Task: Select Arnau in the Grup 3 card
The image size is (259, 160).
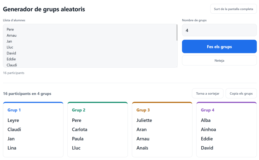Action: pos(143,139)
